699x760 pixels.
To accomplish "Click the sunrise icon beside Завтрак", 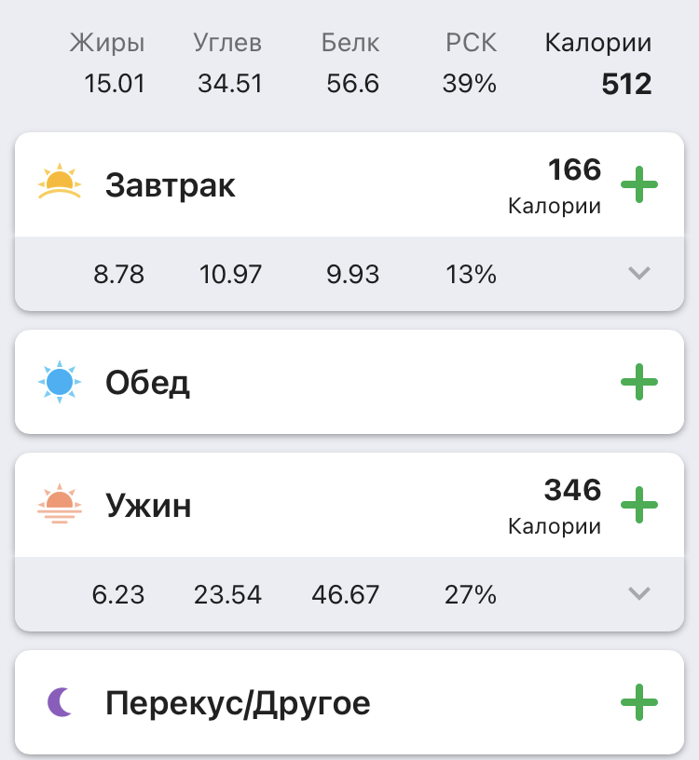I will 61,183.
